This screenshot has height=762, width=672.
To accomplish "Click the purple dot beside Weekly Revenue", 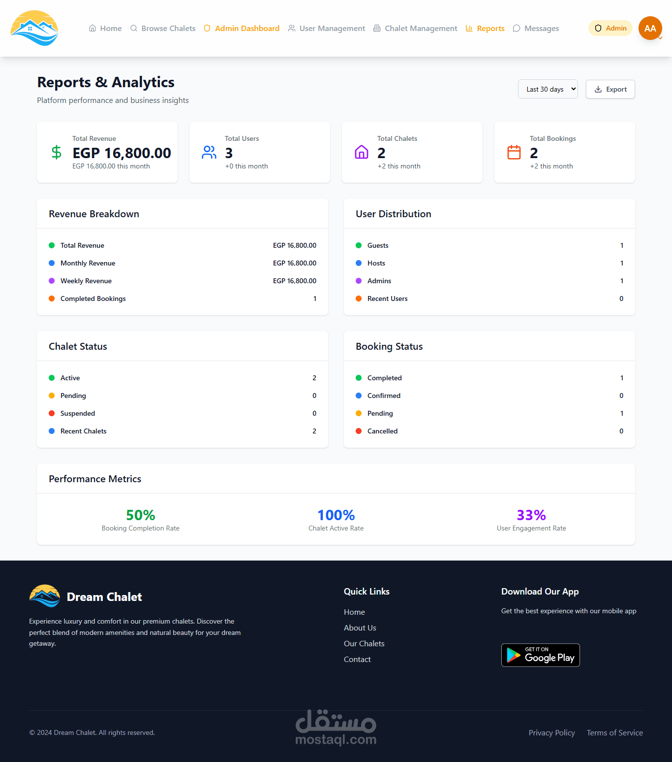I will coord(52,281).
